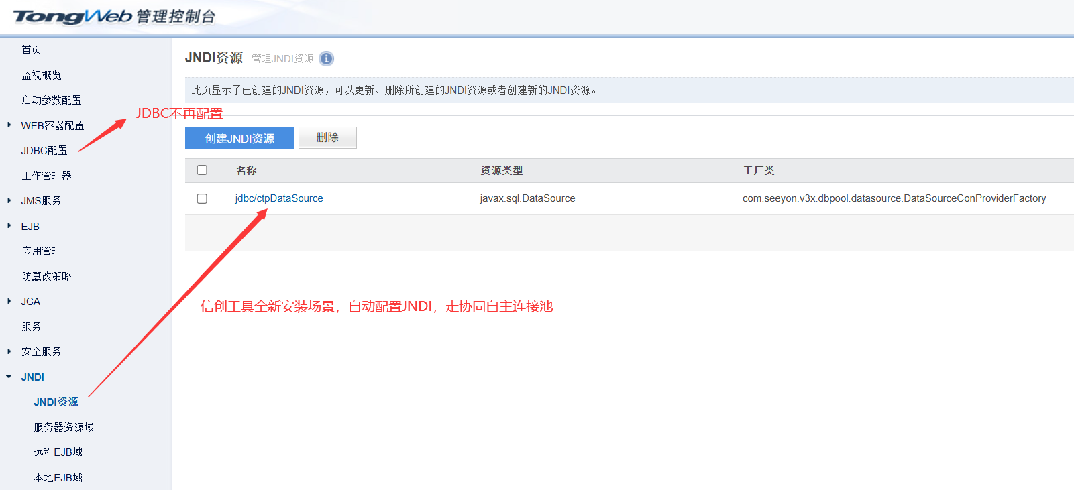Tick the select-all checkbox in table header
1074x490 pixels.
(x=202, y=170)
